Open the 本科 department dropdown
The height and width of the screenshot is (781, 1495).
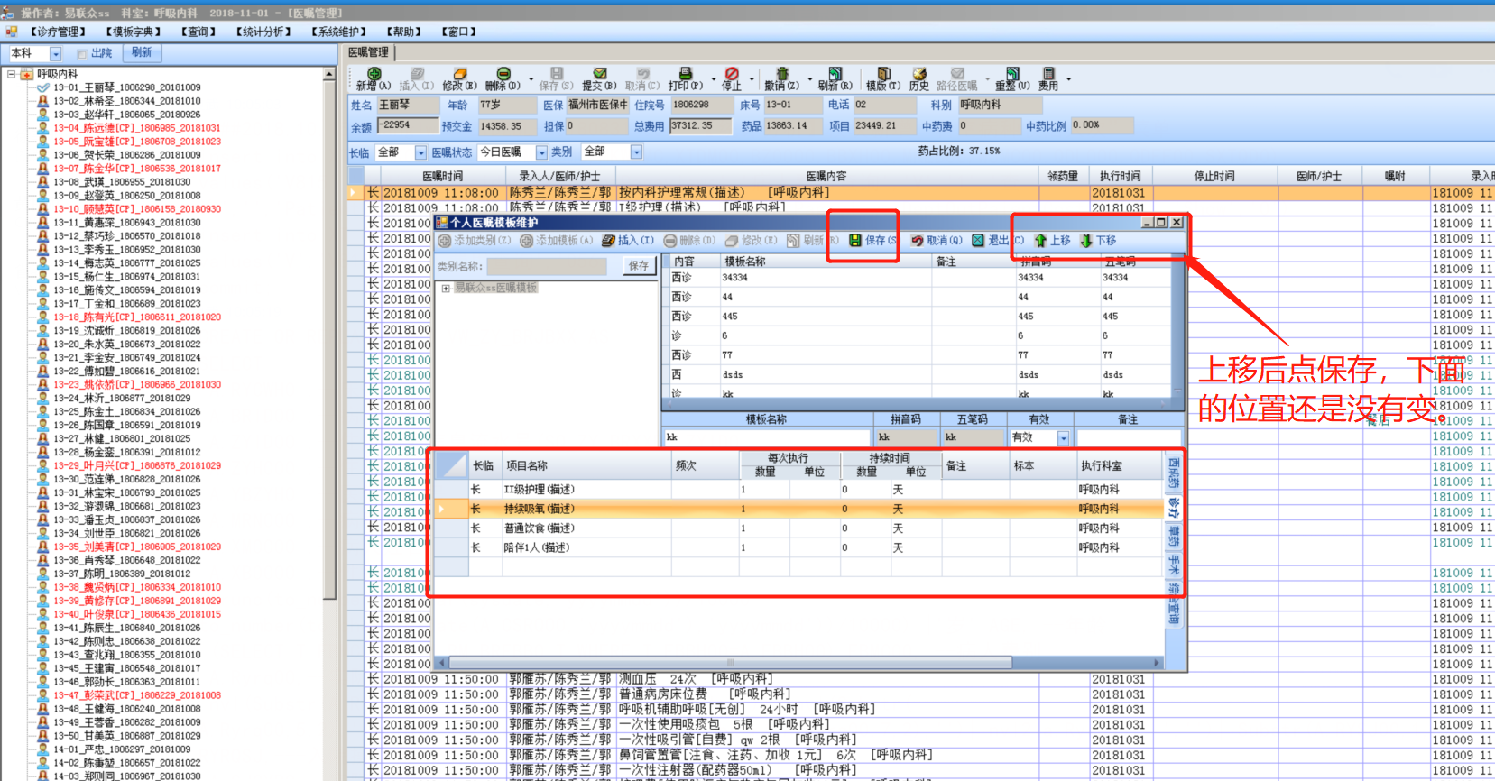pos(55,54)
